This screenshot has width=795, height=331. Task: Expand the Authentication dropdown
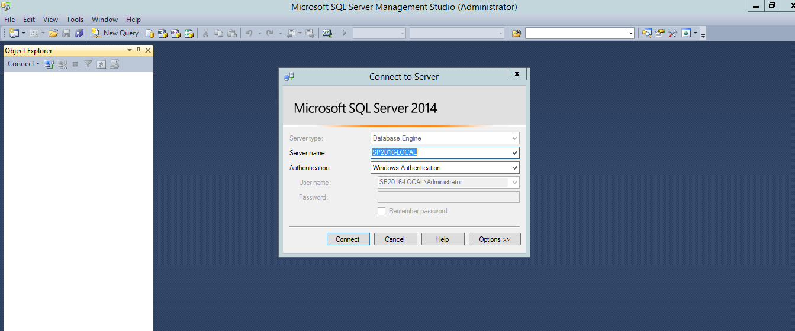pos(514,168)
